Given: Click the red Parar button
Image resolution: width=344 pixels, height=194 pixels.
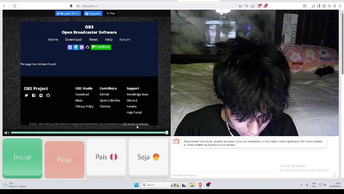Looking at the screenshot, I should [x=64, y=160].
